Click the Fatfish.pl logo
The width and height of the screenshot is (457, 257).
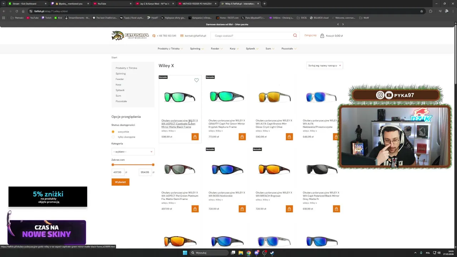[x=130, y=35]
